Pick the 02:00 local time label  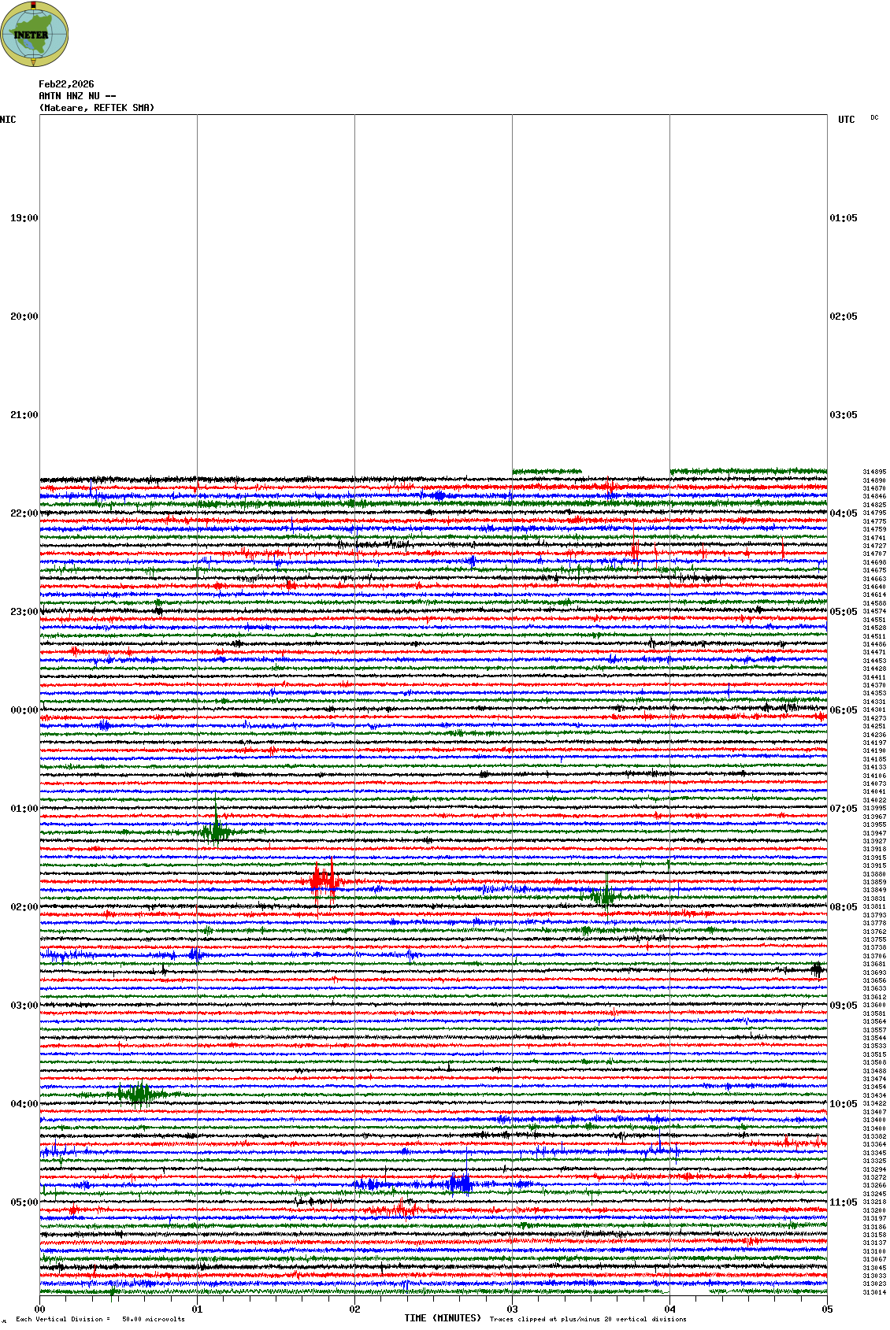tap(24, 907)
